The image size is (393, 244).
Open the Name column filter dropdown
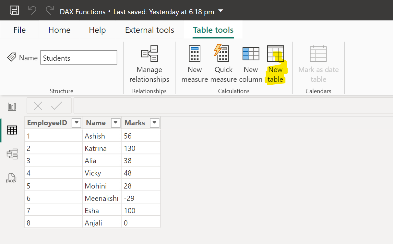115,123
